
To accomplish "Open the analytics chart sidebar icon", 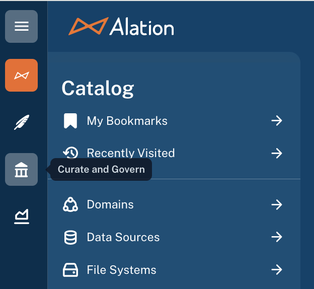I will (x=22, y=216).
